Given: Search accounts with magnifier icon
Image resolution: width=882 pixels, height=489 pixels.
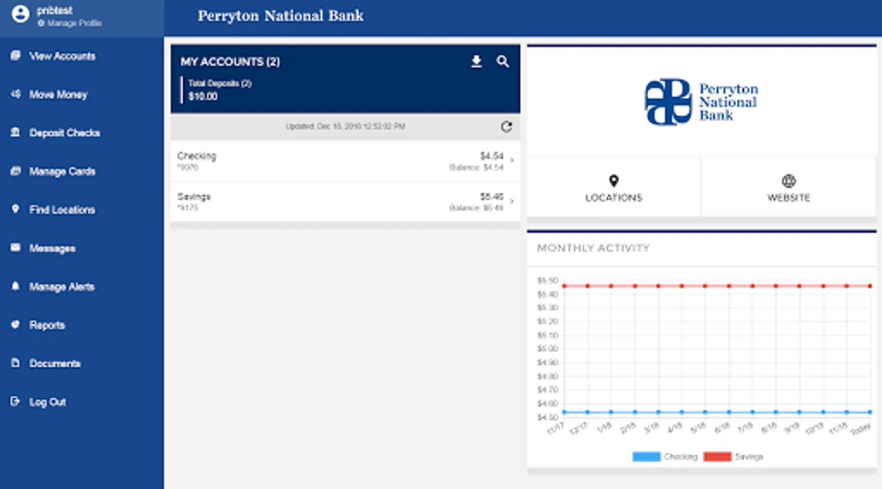Looking at the screenshot, I should pos(503,61).
